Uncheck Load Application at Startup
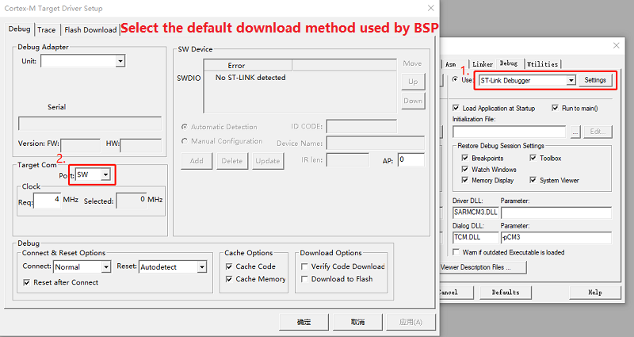Screen dimensions: 634x337 pos(456,108)
